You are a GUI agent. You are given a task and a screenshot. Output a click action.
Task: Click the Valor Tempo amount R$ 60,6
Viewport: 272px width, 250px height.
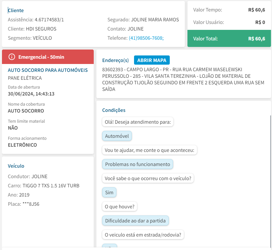[x=257, y=10]
